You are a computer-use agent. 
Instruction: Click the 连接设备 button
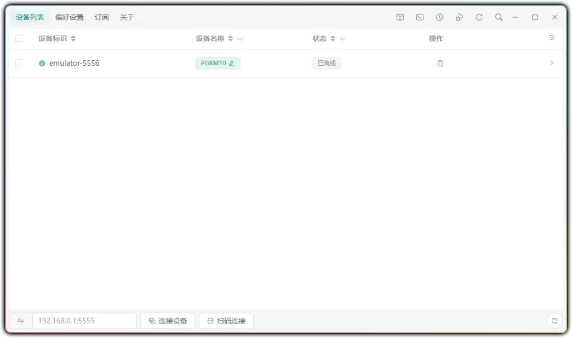click(168, 321)
